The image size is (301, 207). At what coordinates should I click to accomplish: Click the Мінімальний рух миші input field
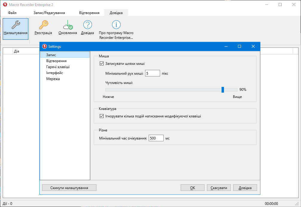[152, 73]
